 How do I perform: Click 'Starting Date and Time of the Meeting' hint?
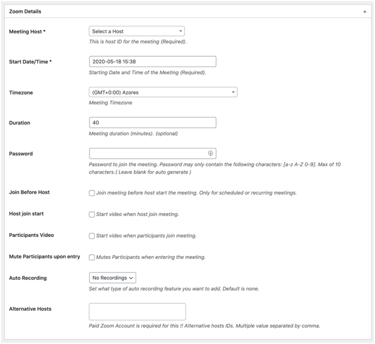[147, 72]
